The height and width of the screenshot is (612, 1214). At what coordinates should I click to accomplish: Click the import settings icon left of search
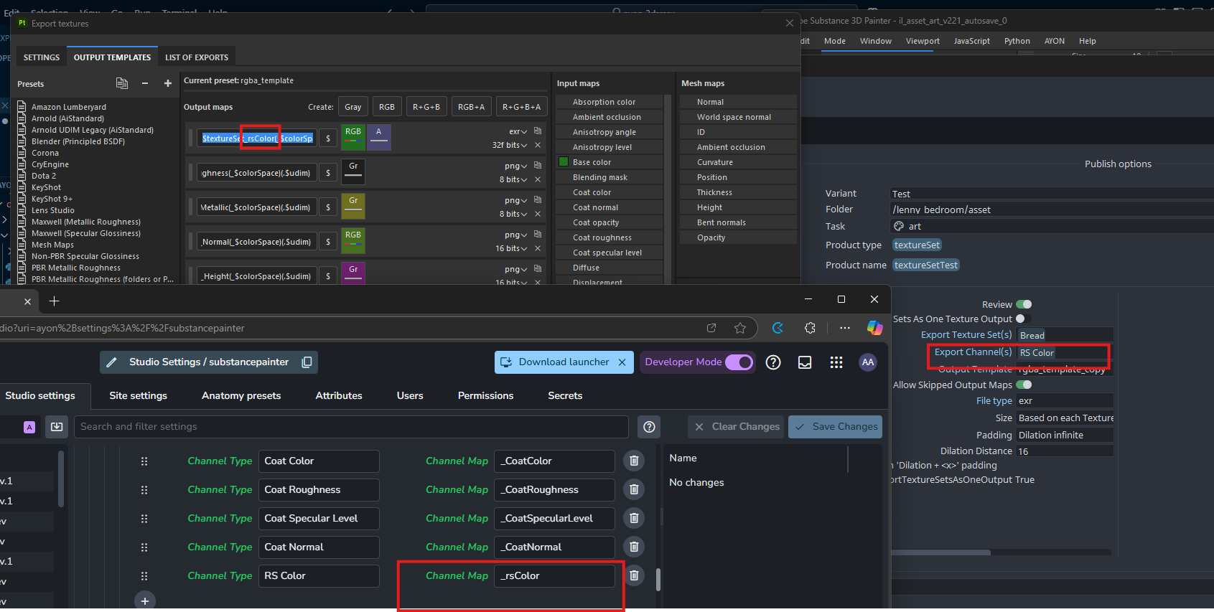point(57,427)
